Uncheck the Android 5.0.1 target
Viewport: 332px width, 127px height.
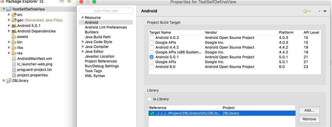click(x=151, y=57)
